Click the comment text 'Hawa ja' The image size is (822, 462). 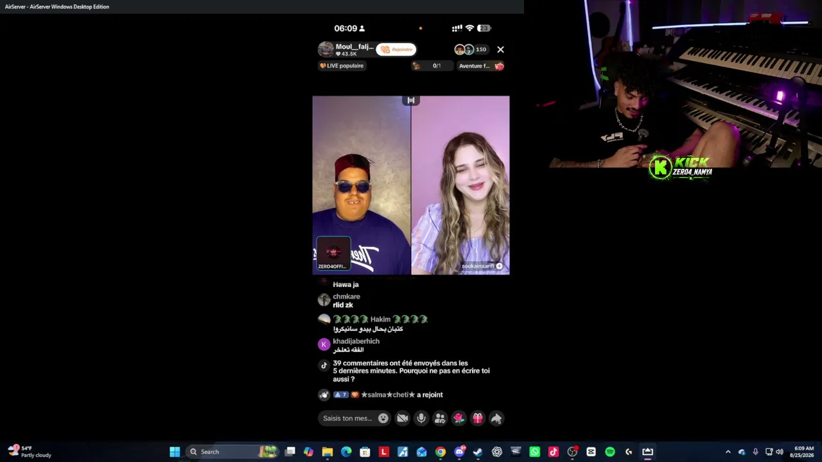[x=345, y=284]
